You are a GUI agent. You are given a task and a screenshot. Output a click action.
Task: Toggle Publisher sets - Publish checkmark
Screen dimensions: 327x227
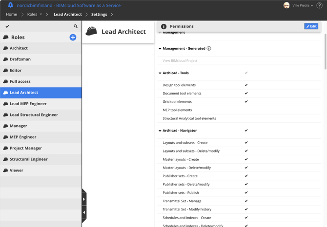[246, 192]
